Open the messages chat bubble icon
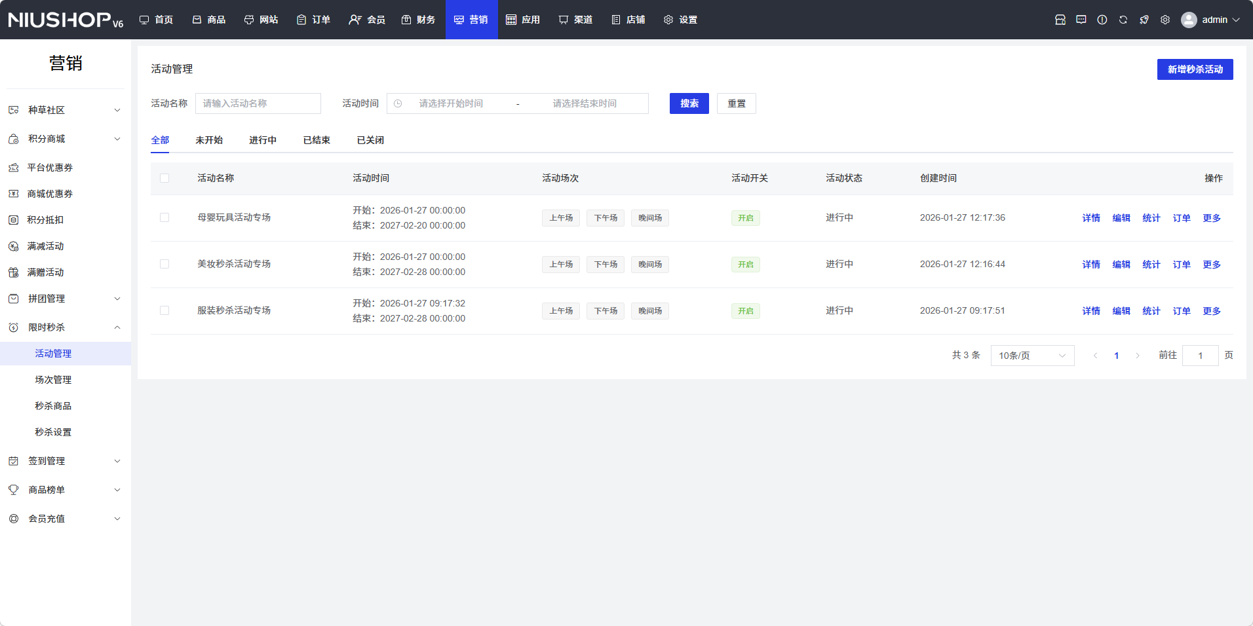Image resolution: width=1253 pixels, height=626 pixels. click(x=1081, y=20)
